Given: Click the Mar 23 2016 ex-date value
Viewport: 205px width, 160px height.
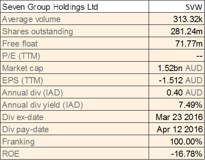Looking at the screenshot, I should coord(179,117).
